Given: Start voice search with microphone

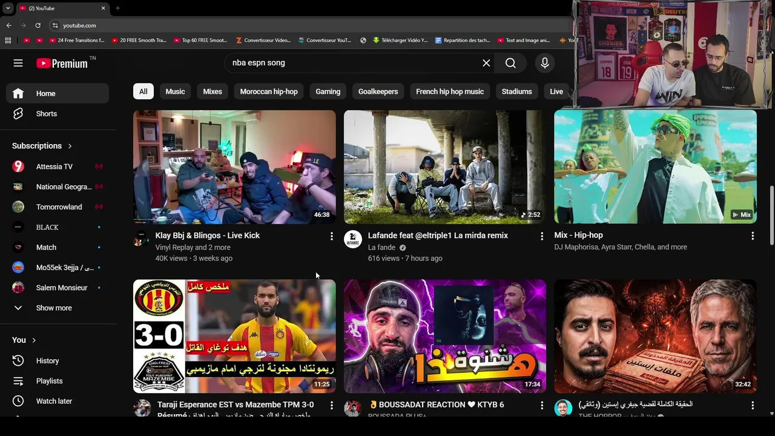Looking at the screenshot, I should 545,63.
